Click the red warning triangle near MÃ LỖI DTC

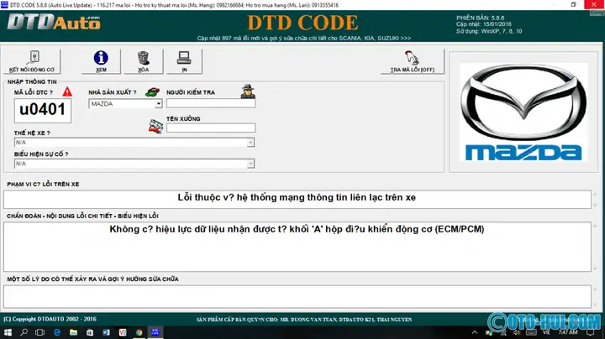click(67, 91)
